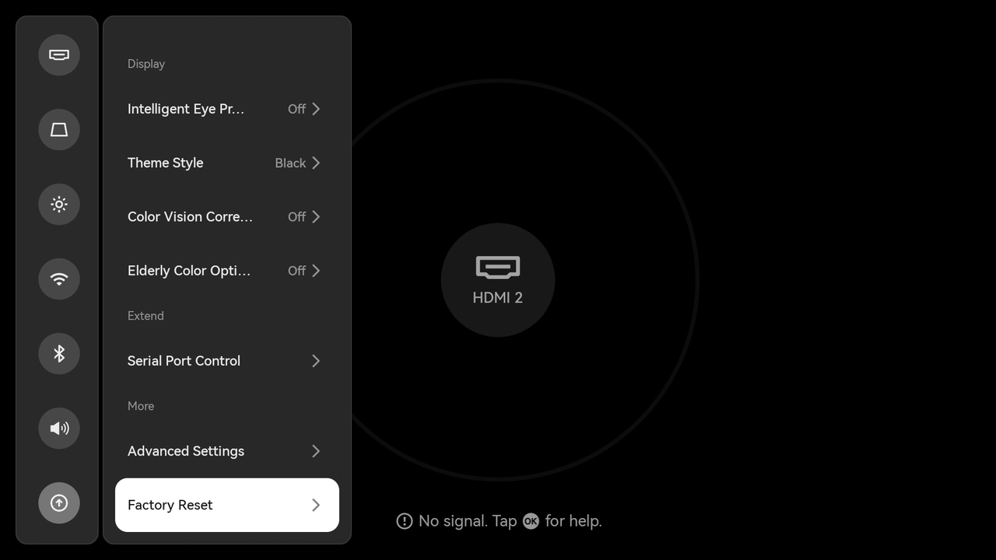Select the upward arrow system icon
This screenshot has width=996, height=560.
[59, 502]
